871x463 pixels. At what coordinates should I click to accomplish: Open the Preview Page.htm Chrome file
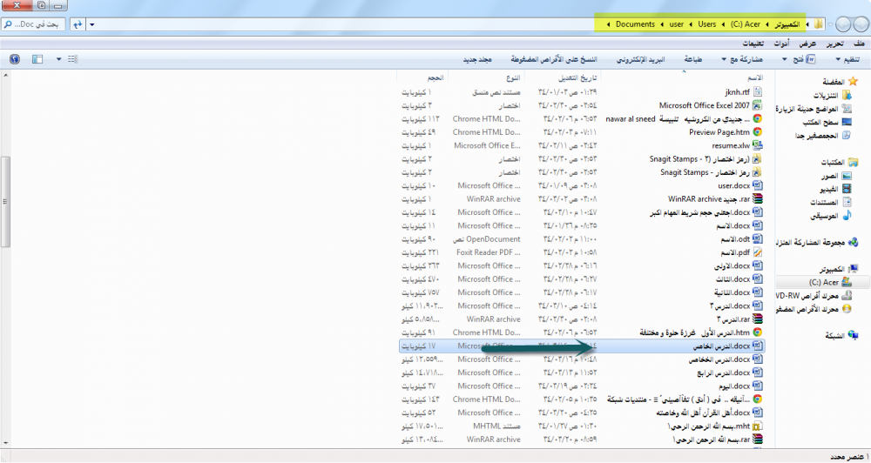tap(719, 132)
